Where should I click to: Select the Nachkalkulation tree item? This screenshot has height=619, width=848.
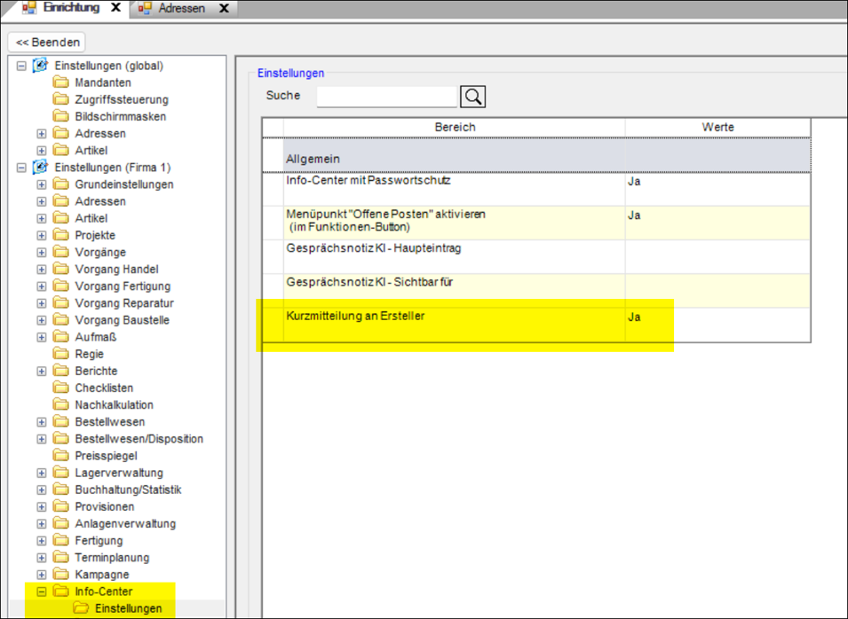pos(115,405)
